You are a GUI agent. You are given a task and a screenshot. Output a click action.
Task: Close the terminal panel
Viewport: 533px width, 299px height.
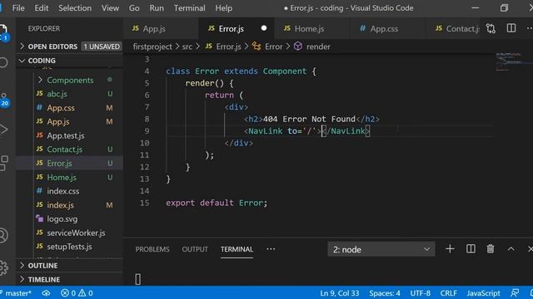[530, 249]
